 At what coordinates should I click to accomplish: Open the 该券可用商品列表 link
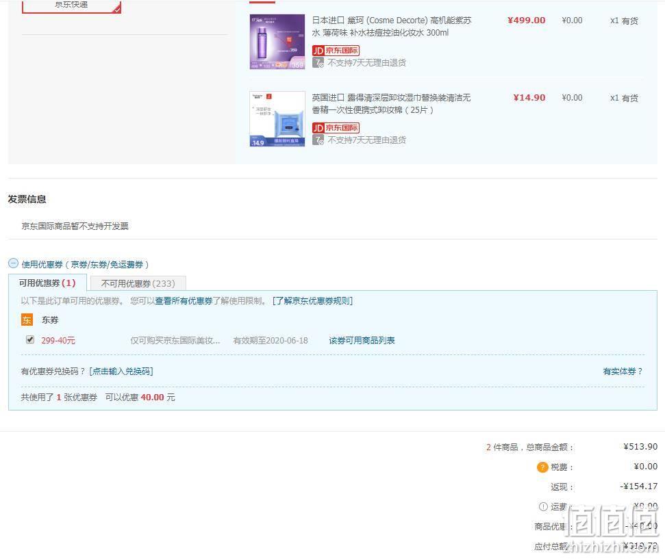pos(362,340)
